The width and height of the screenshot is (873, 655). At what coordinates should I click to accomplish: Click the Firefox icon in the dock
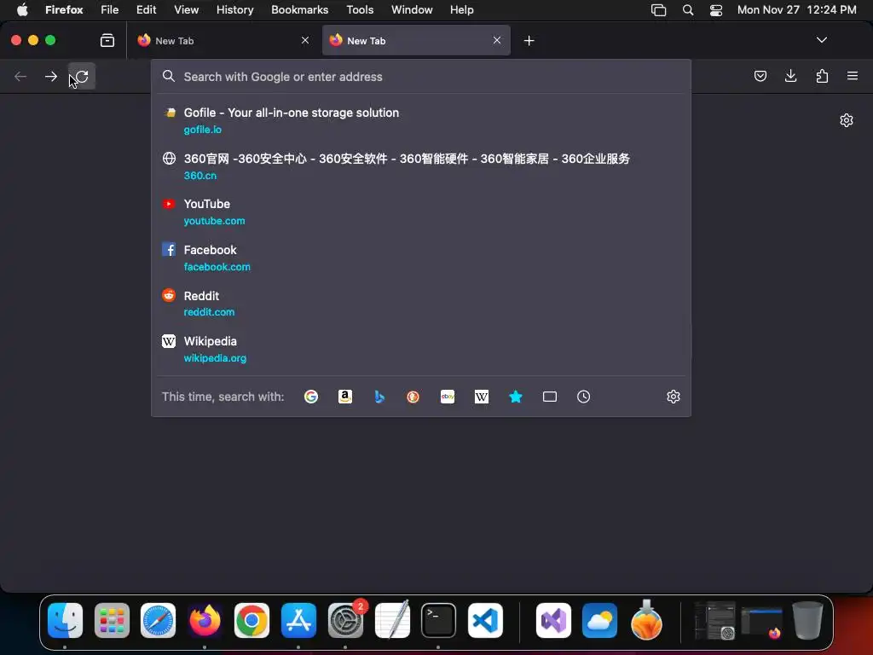(x=205, y=620)
